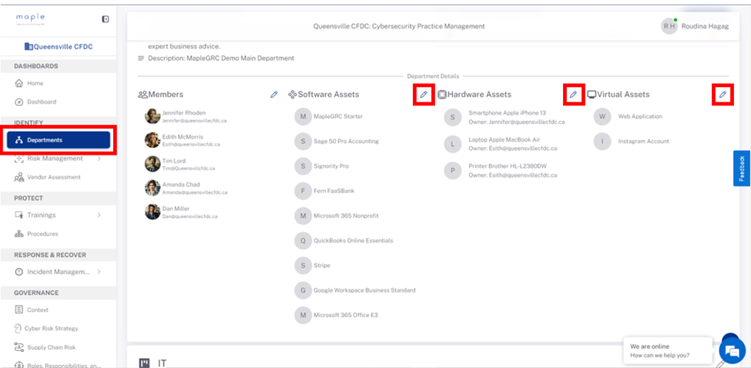751x368 pixels.
Task: Click the Risk Management icon
Action: pyautogui.click(x=18, y=159)
